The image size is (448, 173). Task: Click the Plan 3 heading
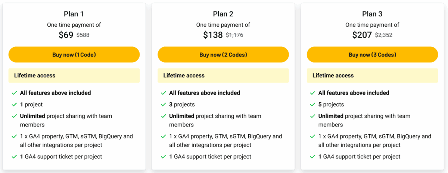coord(372,14)
